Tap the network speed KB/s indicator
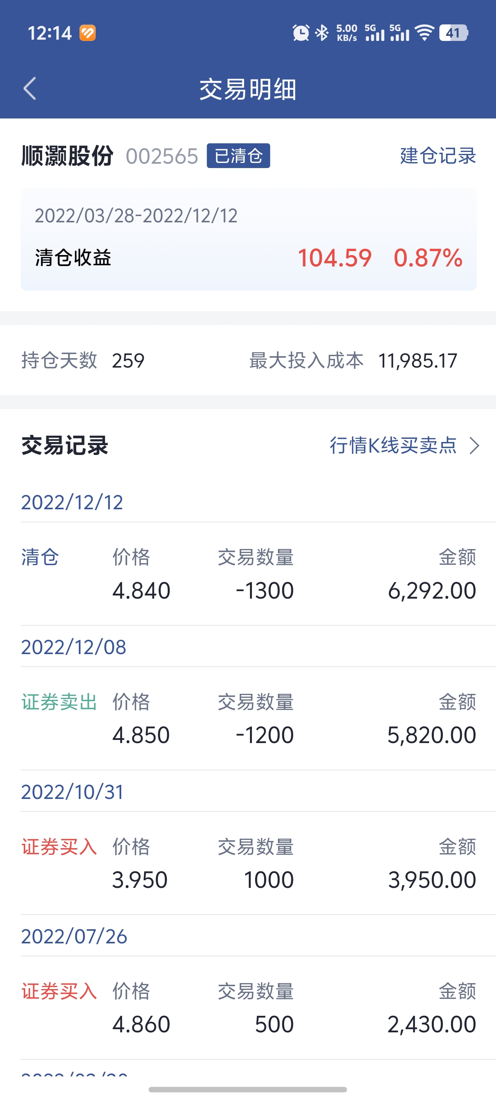Viewport: 496px width, 1102px height. pyautogui.click(x=347, y=33)
